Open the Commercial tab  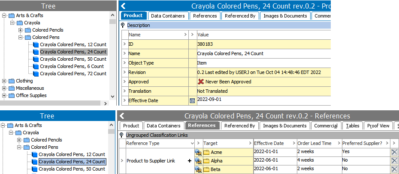point(326,126)
